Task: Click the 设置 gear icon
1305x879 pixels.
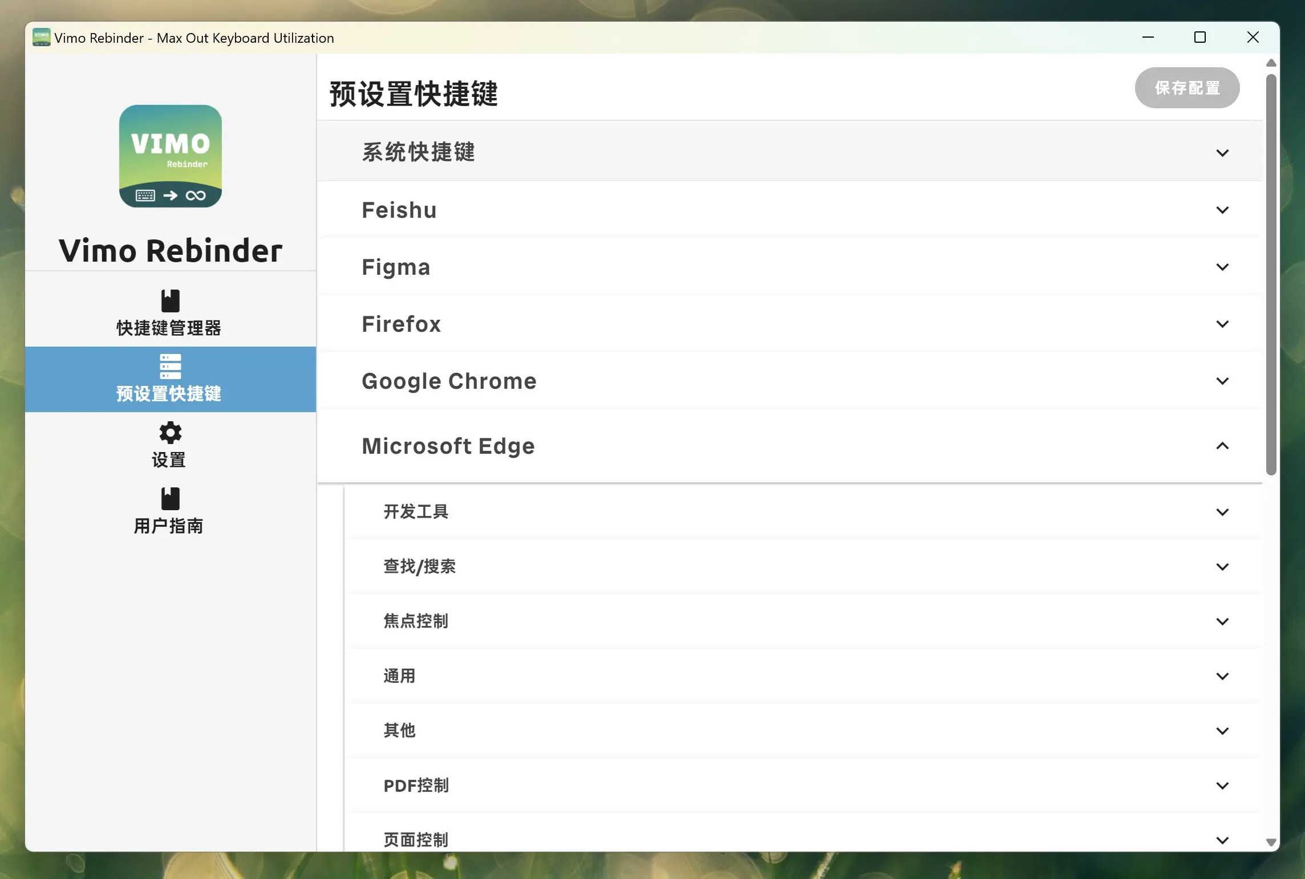Action: (x=171, y=433)
